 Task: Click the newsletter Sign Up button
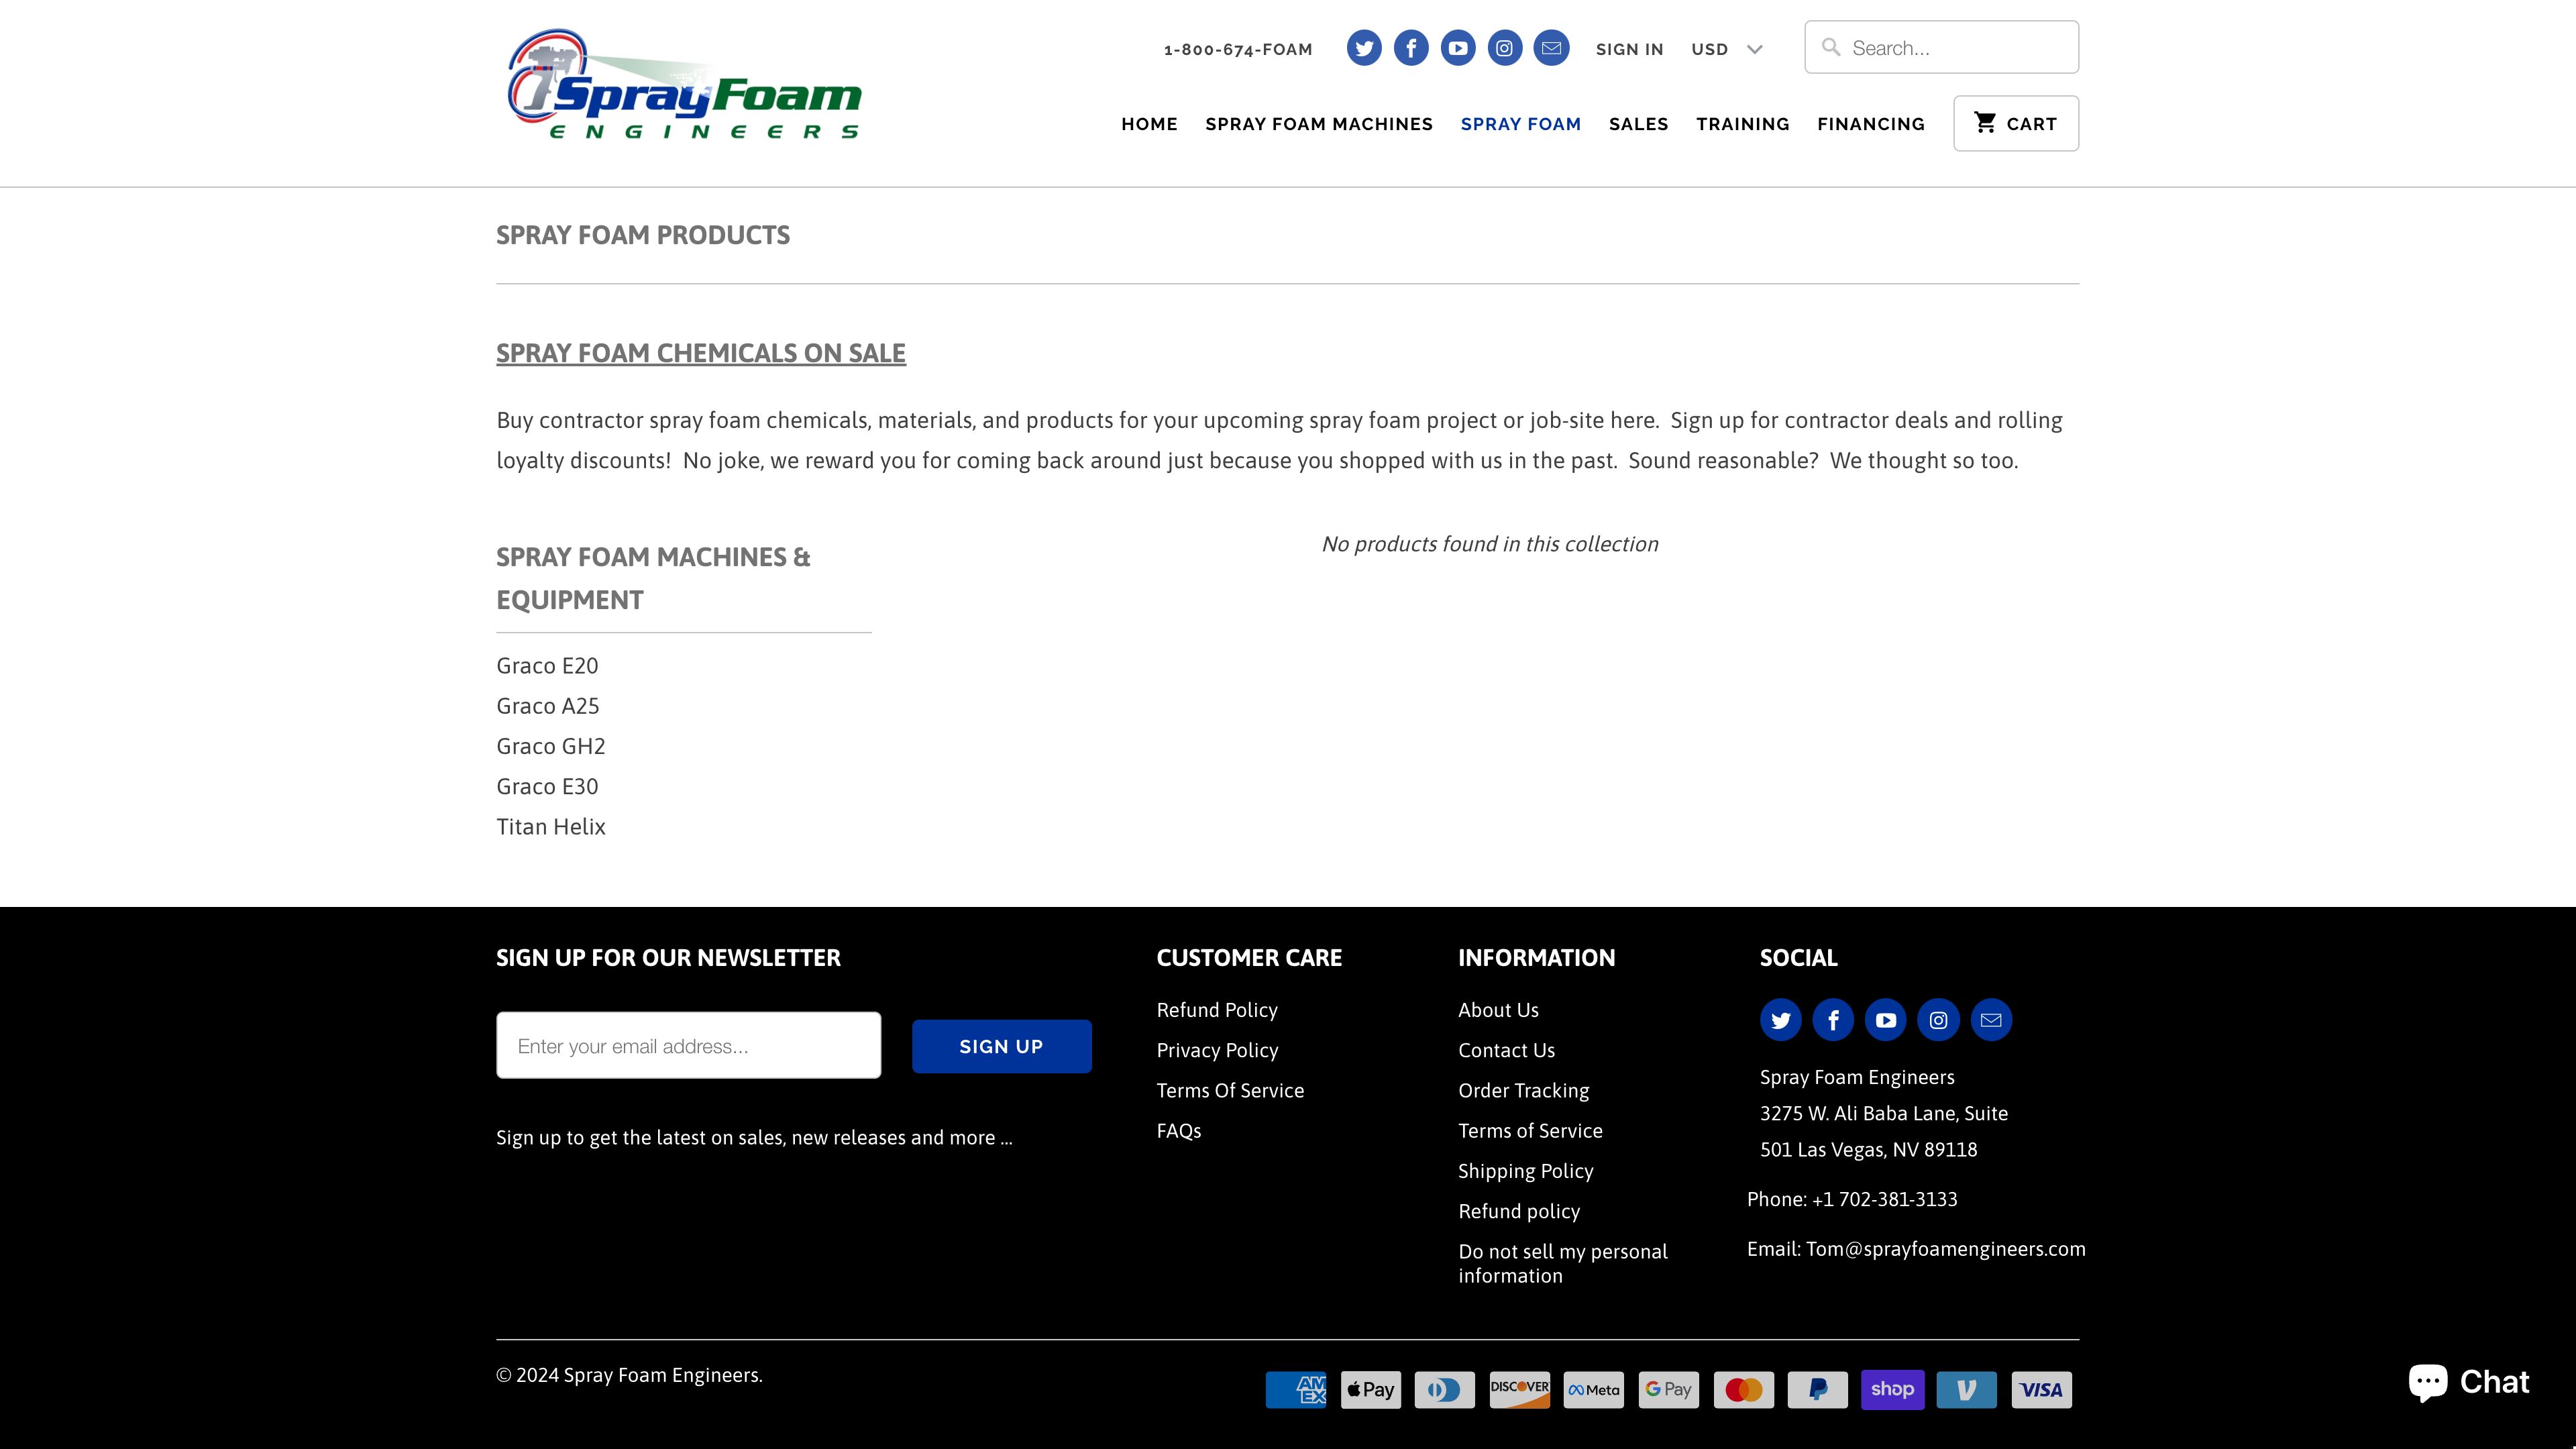(1001, 1046)
